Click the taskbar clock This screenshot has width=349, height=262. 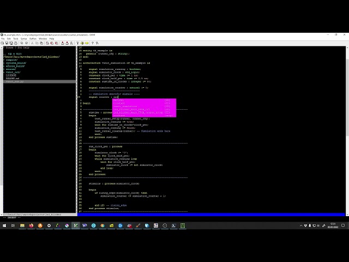click(333, 225)
